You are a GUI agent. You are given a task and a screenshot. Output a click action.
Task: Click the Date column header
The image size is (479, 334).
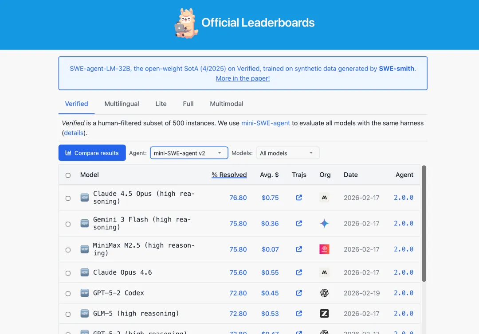pyautogui.click(x=351, y=175)
